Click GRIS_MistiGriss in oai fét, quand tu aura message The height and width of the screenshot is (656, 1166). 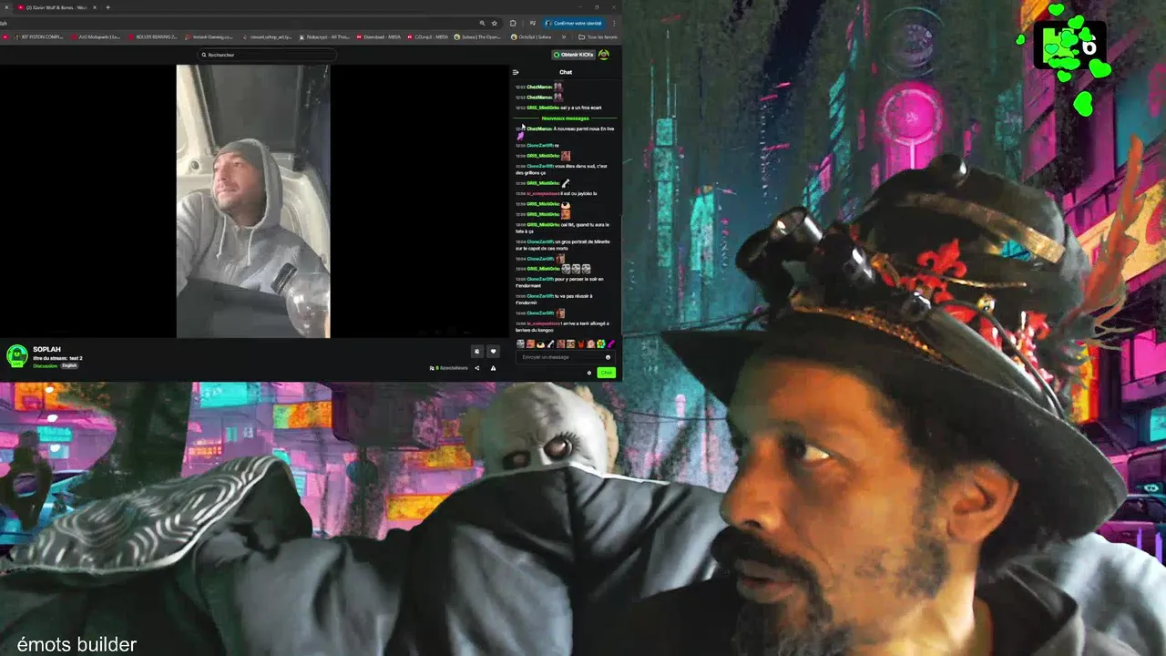tap(543, 224)
